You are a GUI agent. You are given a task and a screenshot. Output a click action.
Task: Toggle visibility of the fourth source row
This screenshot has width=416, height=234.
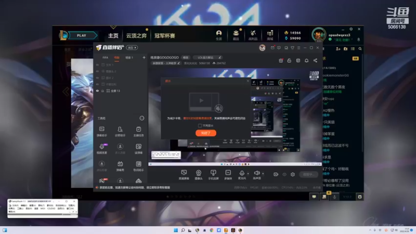tap(97, 84)
